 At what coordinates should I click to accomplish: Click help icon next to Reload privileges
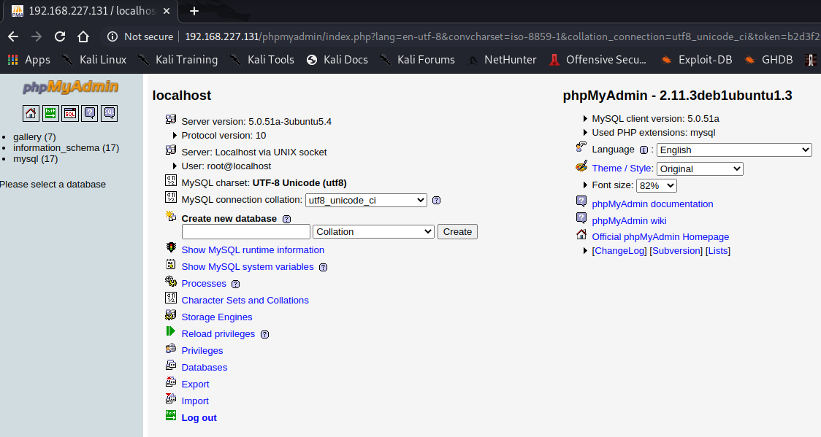pyautogui.click(x=264, y=334)
